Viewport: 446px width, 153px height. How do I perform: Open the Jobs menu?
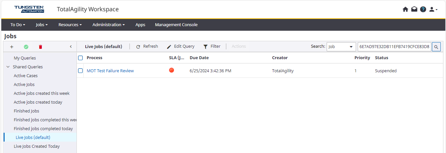click(x=42, y=25)
